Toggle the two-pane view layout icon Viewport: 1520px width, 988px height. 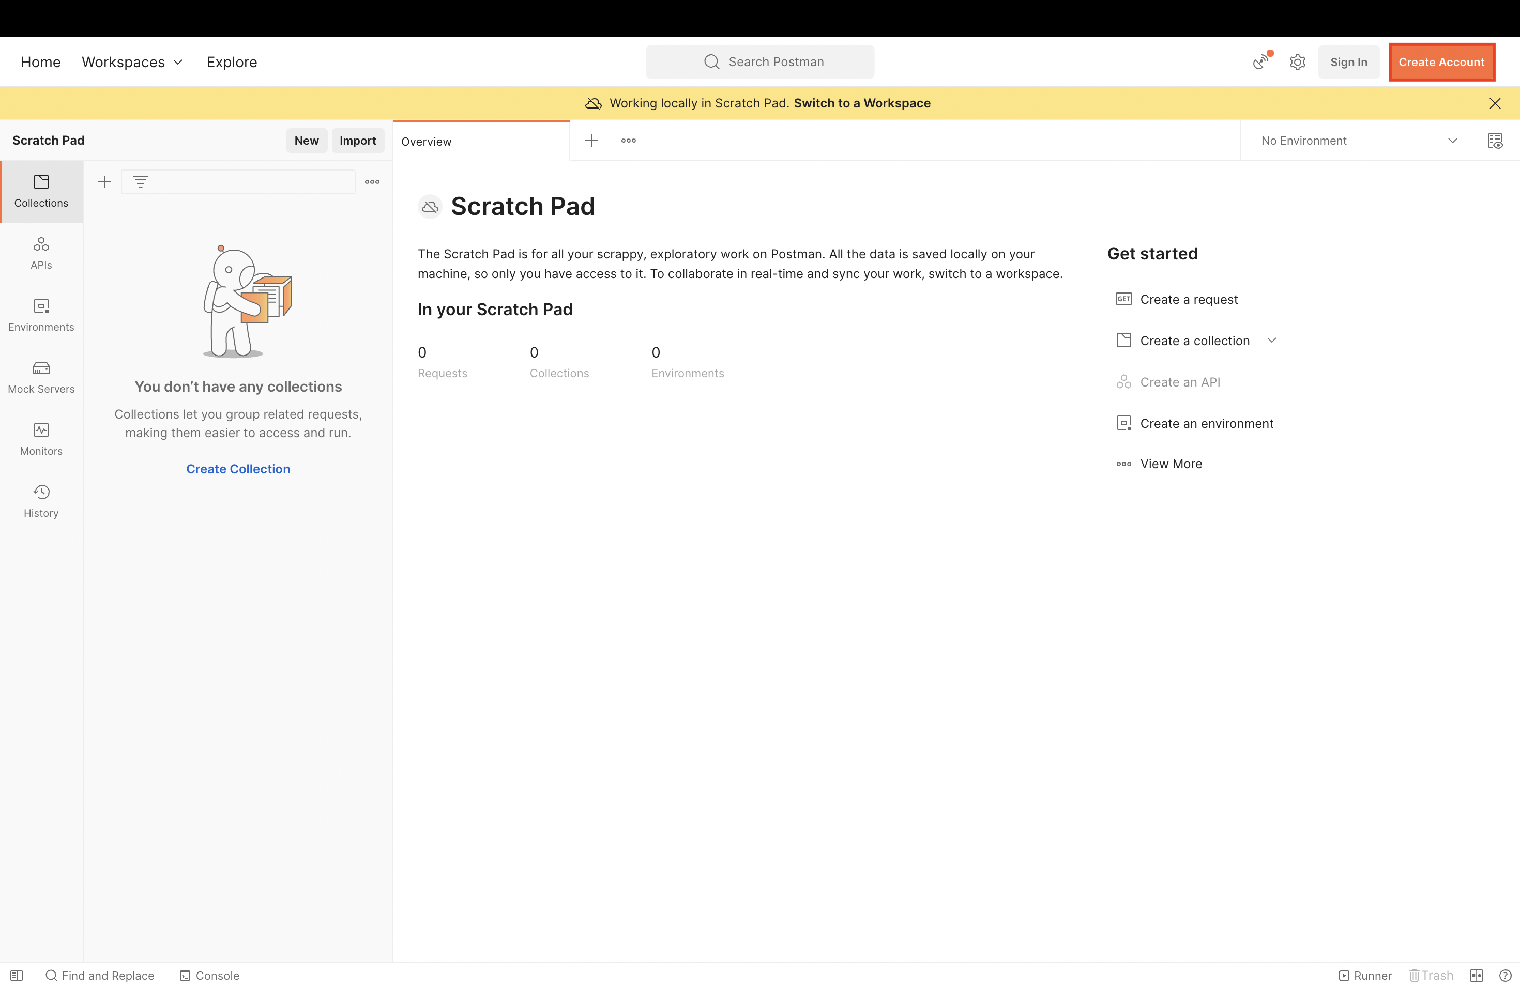click(1477, 975)
